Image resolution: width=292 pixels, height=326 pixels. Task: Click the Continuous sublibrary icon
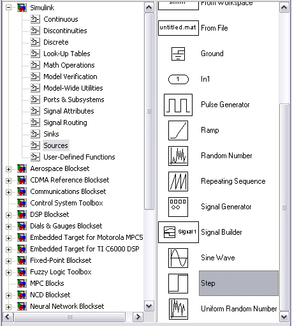35,19
